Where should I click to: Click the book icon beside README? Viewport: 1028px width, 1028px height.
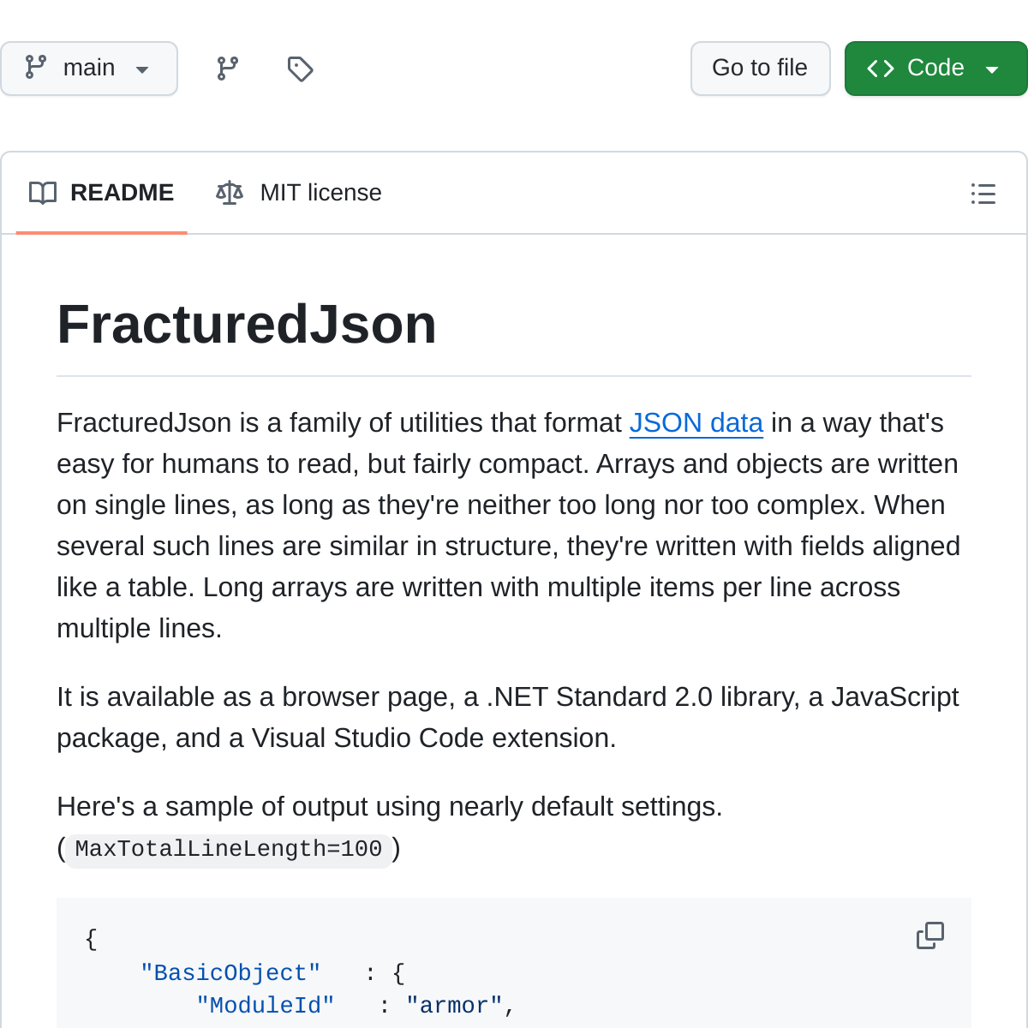[x=42, y=193]
